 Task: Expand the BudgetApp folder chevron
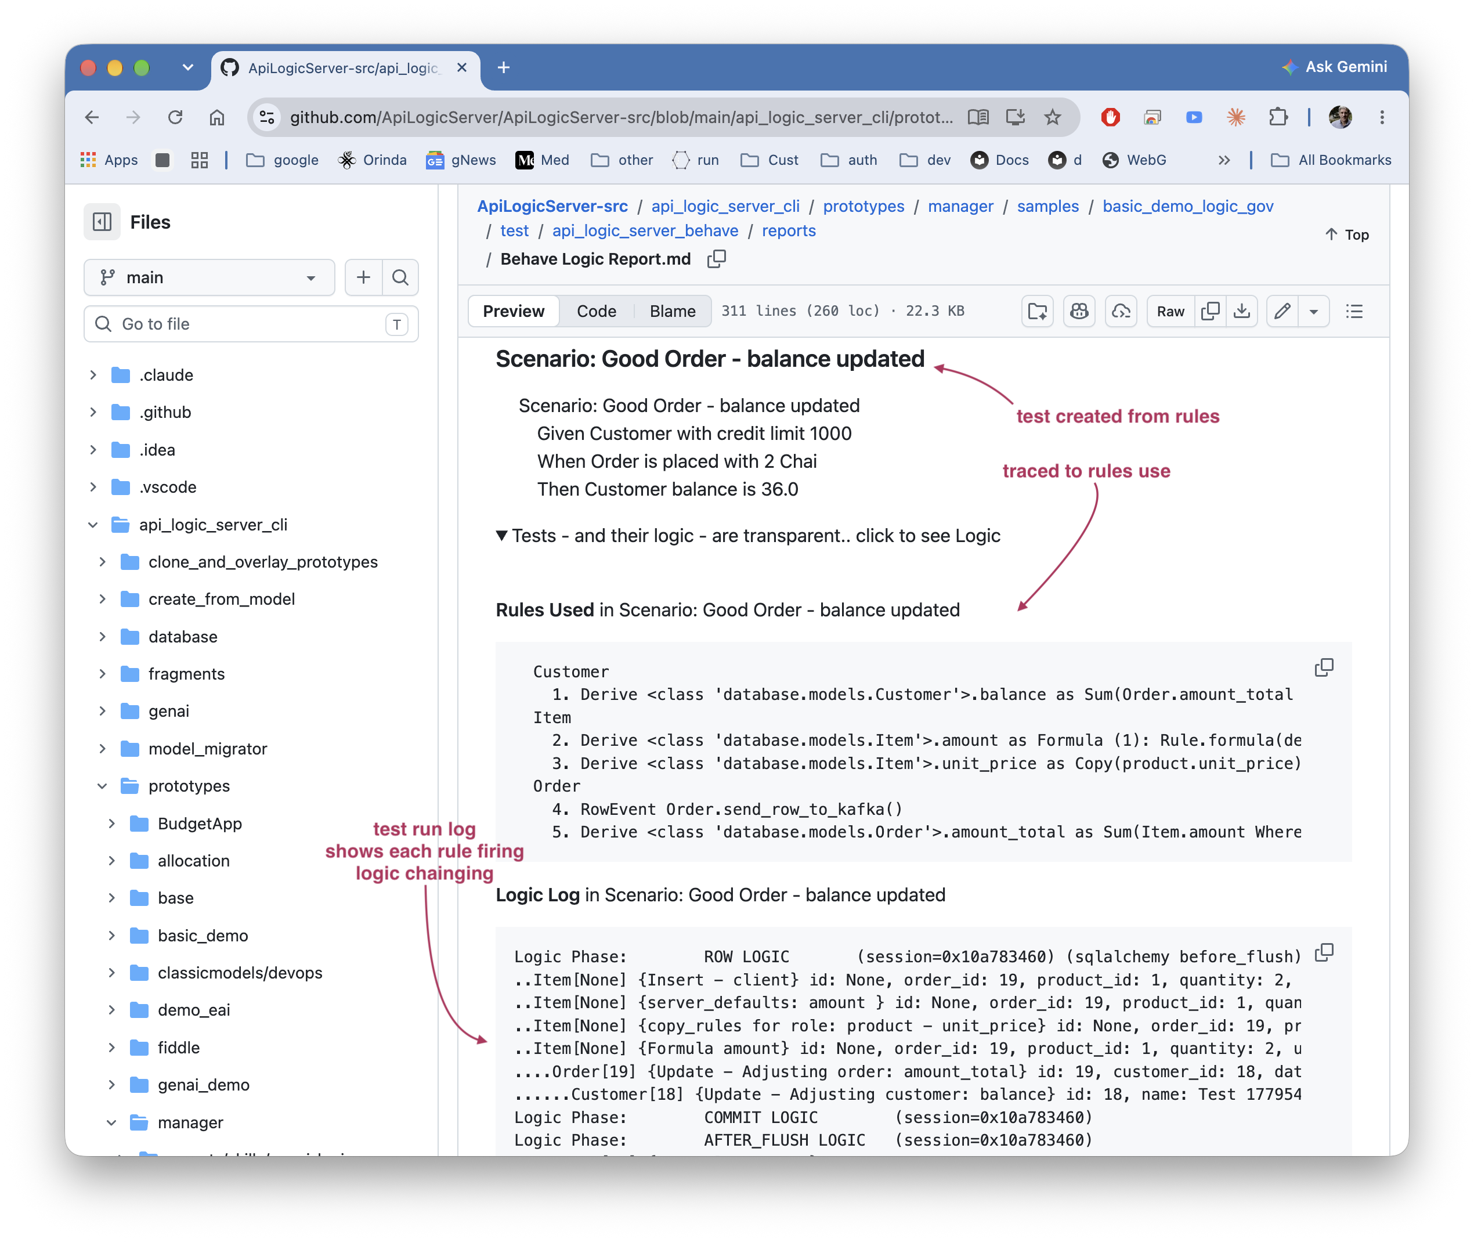(112, 823)
